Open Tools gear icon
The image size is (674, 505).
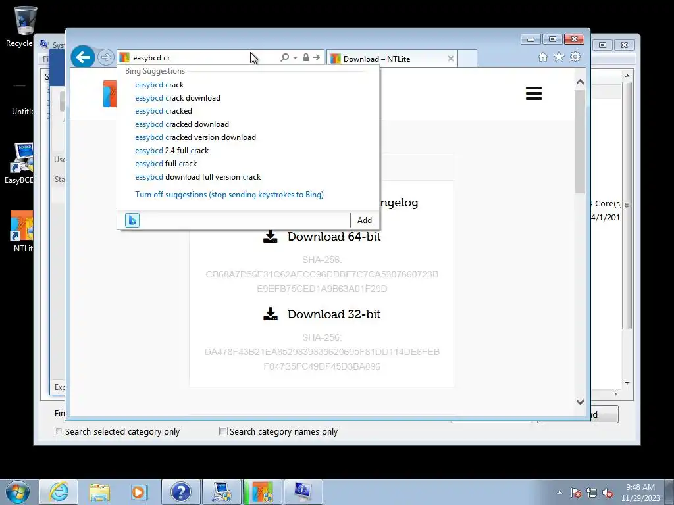pyautogui.click(x=575, y=57)
